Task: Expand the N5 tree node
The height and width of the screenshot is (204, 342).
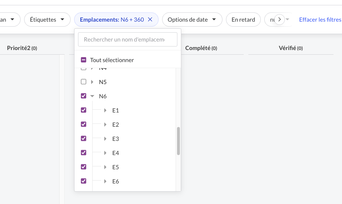Action: click(92, 82)
